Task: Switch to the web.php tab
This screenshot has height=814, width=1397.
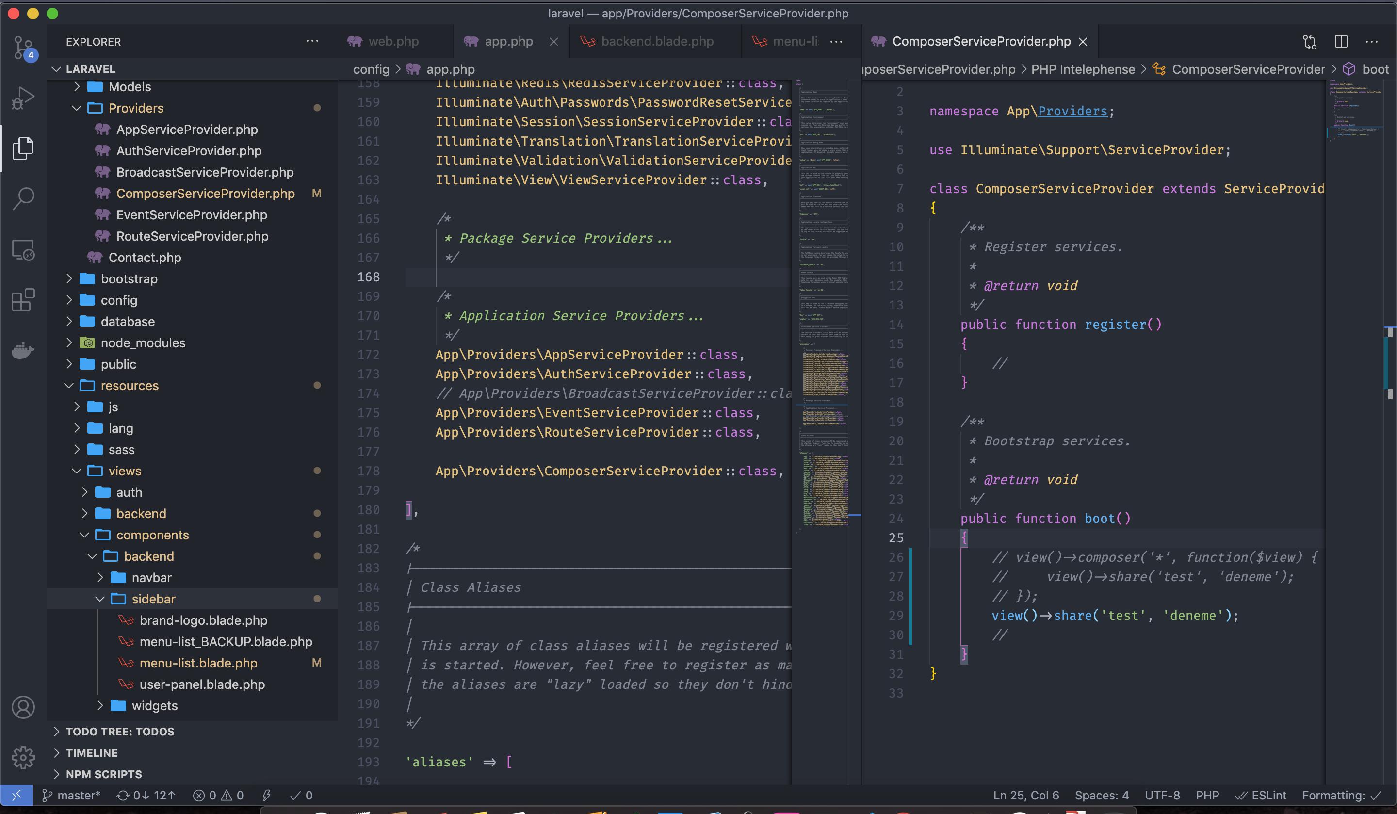Action: (392, 42)
